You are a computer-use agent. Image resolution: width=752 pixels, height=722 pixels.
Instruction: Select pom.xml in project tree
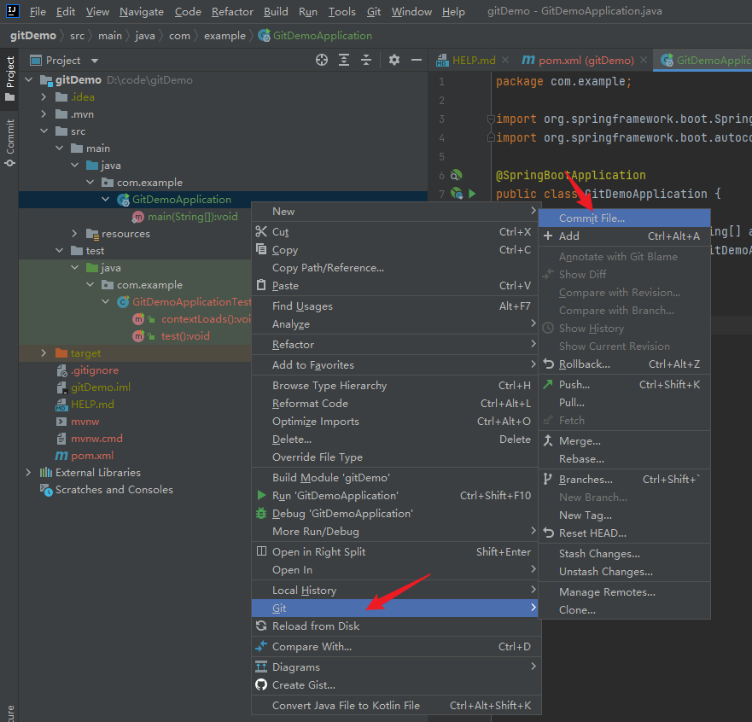point(92,456)
